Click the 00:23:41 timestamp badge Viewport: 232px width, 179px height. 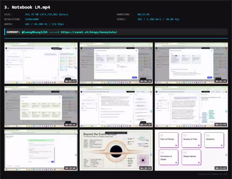tap(221, 168)
